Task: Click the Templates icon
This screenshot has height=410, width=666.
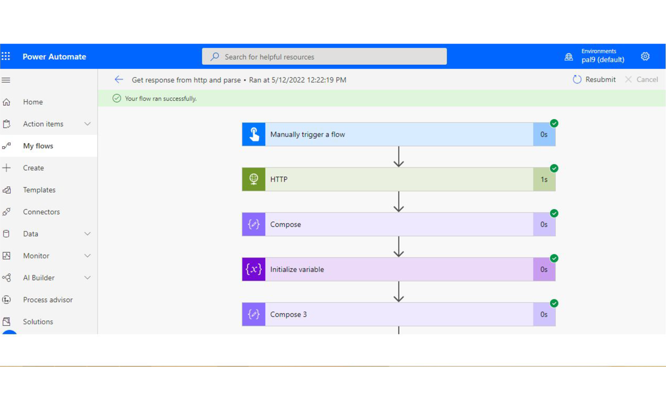Action: click(x=7, y=190)
